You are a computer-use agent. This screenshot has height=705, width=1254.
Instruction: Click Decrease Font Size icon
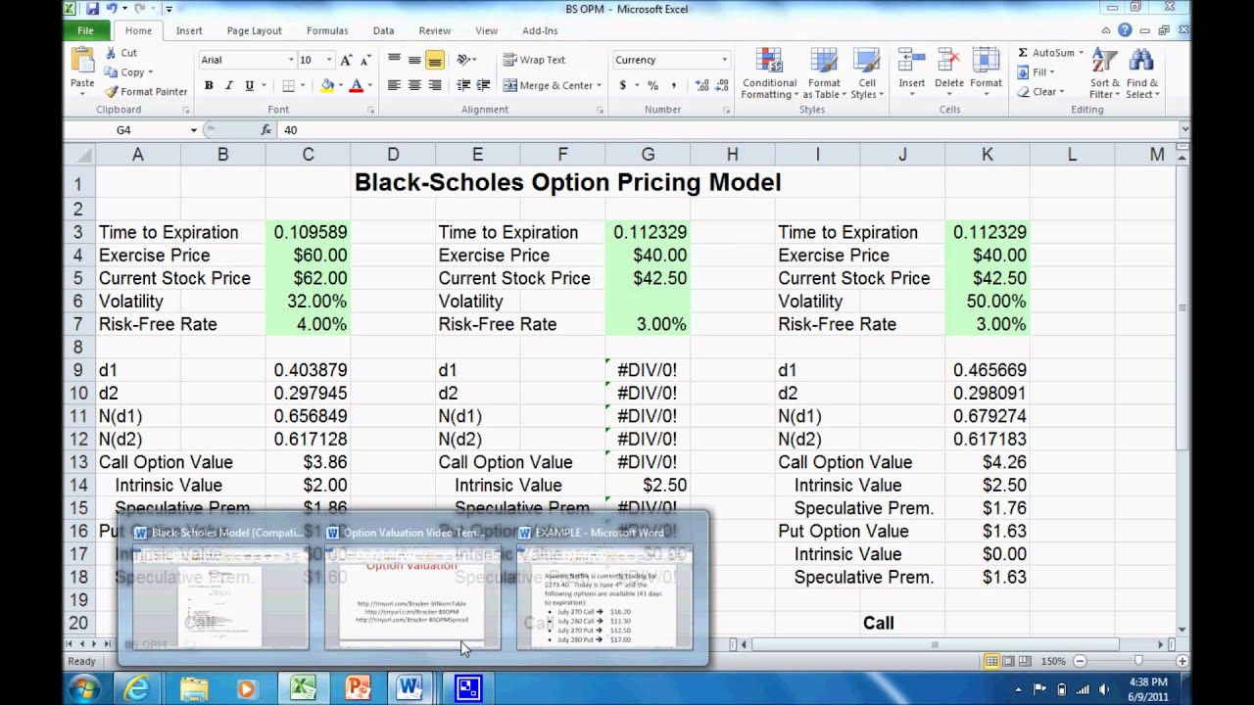click(364, 60)
